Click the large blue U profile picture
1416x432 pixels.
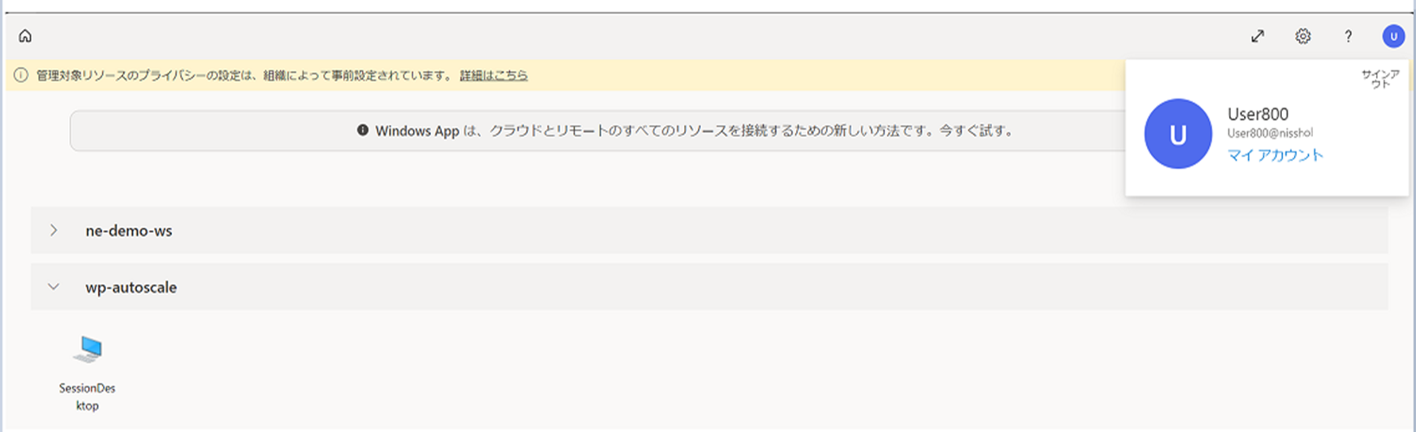tap(1178, 134)
